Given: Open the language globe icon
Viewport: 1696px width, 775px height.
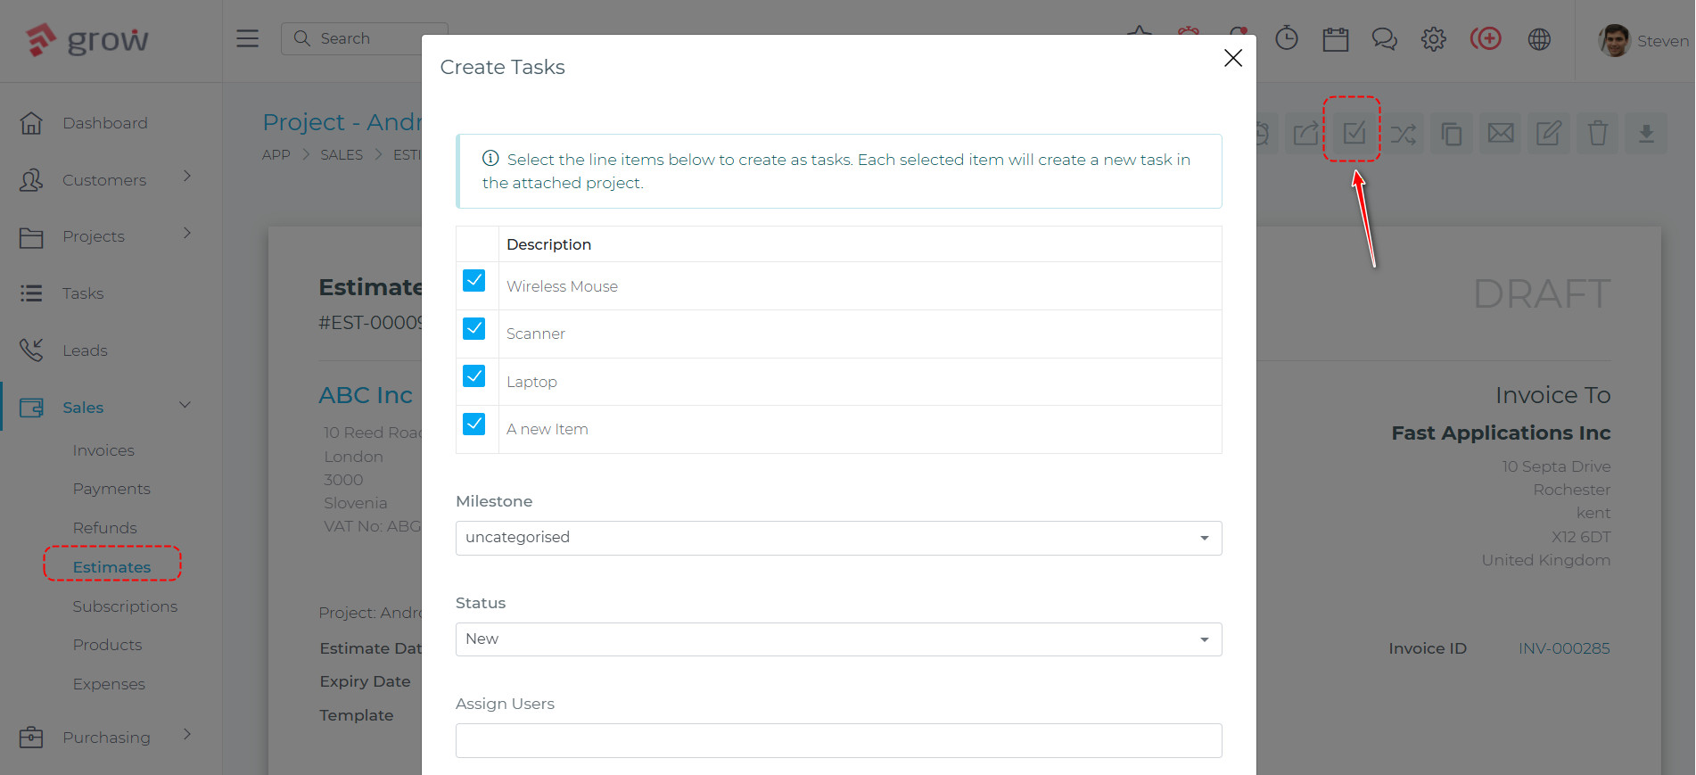Looking at the screenshot, I should [1539, 39].
